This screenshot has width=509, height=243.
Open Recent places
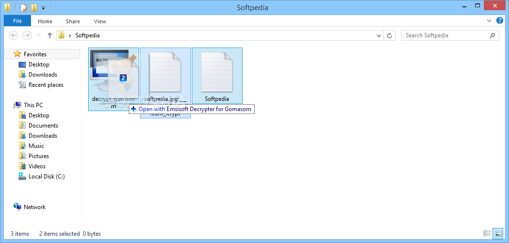click(46, 85)
